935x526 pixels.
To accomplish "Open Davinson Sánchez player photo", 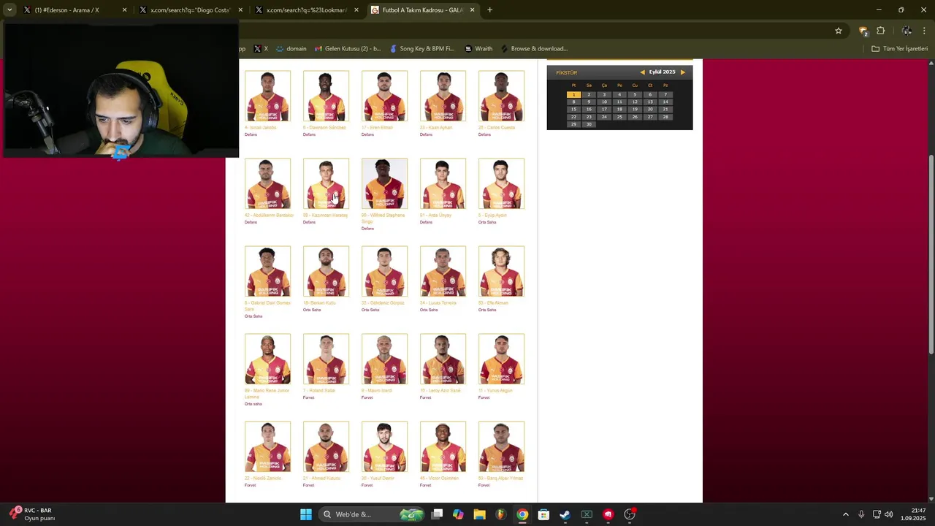I will tap(326, 96).
